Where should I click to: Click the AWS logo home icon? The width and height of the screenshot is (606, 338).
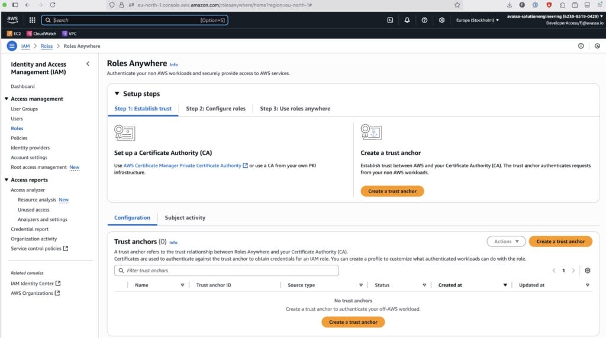point(12,19)
